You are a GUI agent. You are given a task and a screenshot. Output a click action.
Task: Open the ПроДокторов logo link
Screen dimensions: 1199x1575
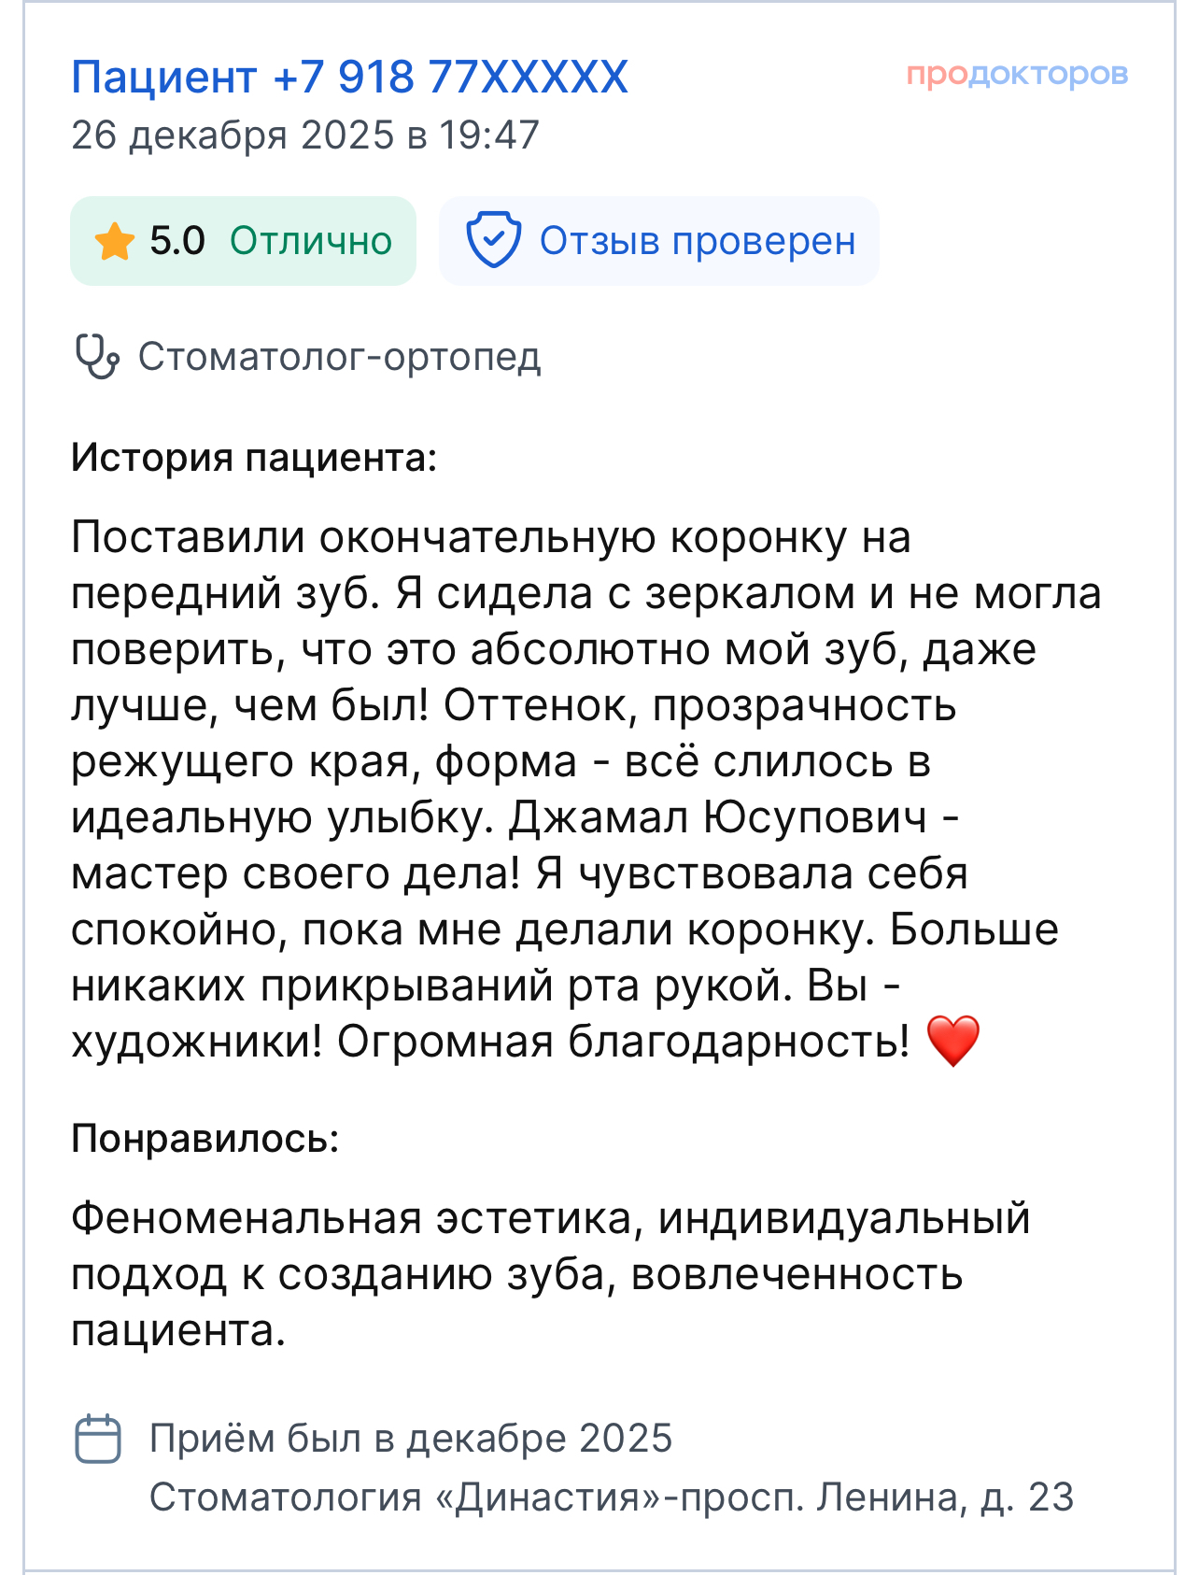click(x=1017, y=74)
